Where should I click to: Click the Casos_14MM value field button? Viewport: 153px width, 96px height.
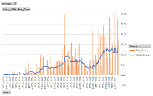click(x=10, y=9)
